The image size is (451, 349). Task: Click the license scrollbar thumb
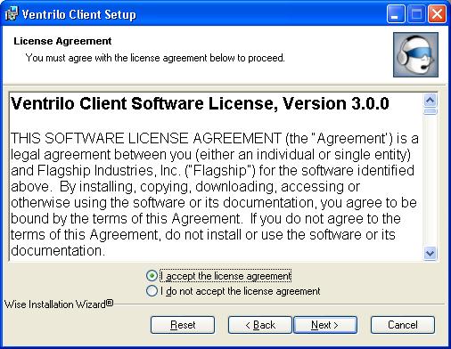pos(430,111)
